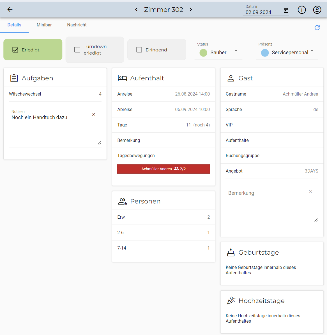Expand the Status dropdown showing Sauber

pyautogui.click(x=236, y=51)
